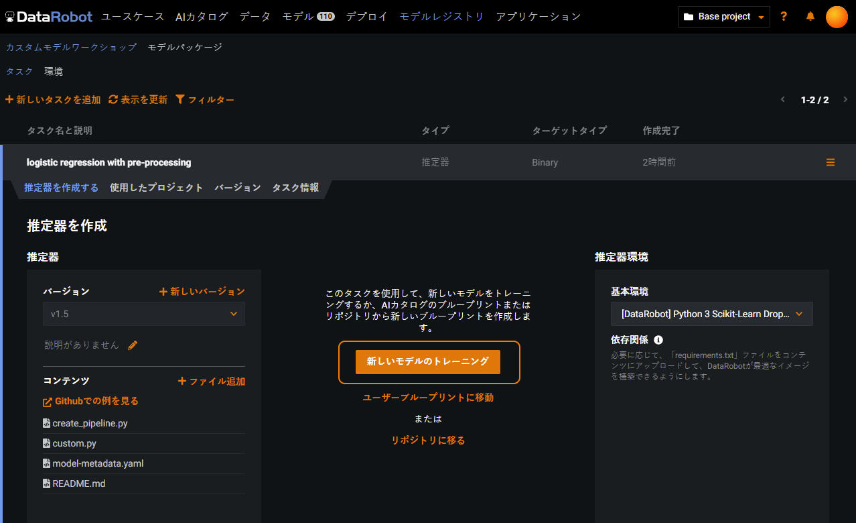Open the help question mark icon

tap(784, 17)
